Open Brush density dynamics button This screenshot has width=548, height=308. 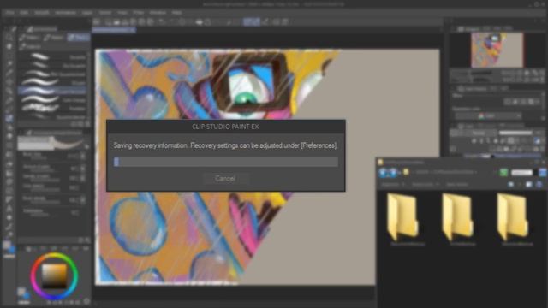click(x=83, y=199)
